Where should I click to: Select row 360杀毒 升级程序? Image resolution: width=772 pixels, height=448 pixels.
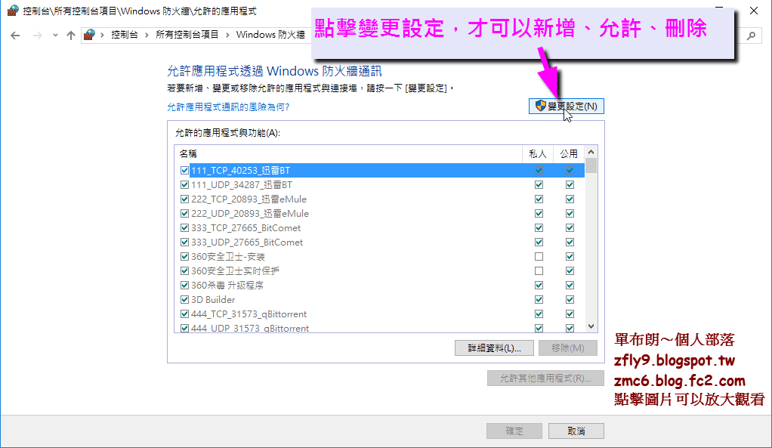379,285
